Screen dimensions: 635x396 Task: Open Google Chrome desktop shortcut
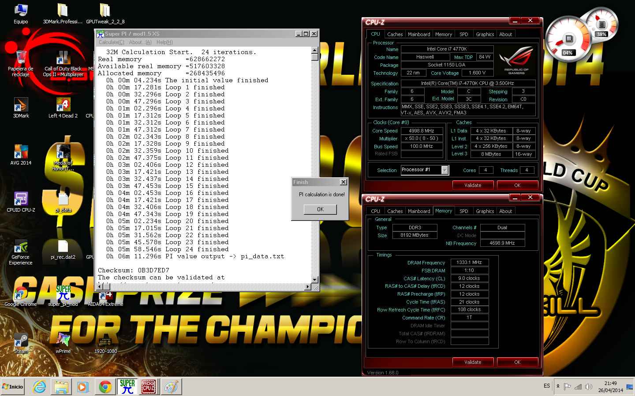[21, 296]
